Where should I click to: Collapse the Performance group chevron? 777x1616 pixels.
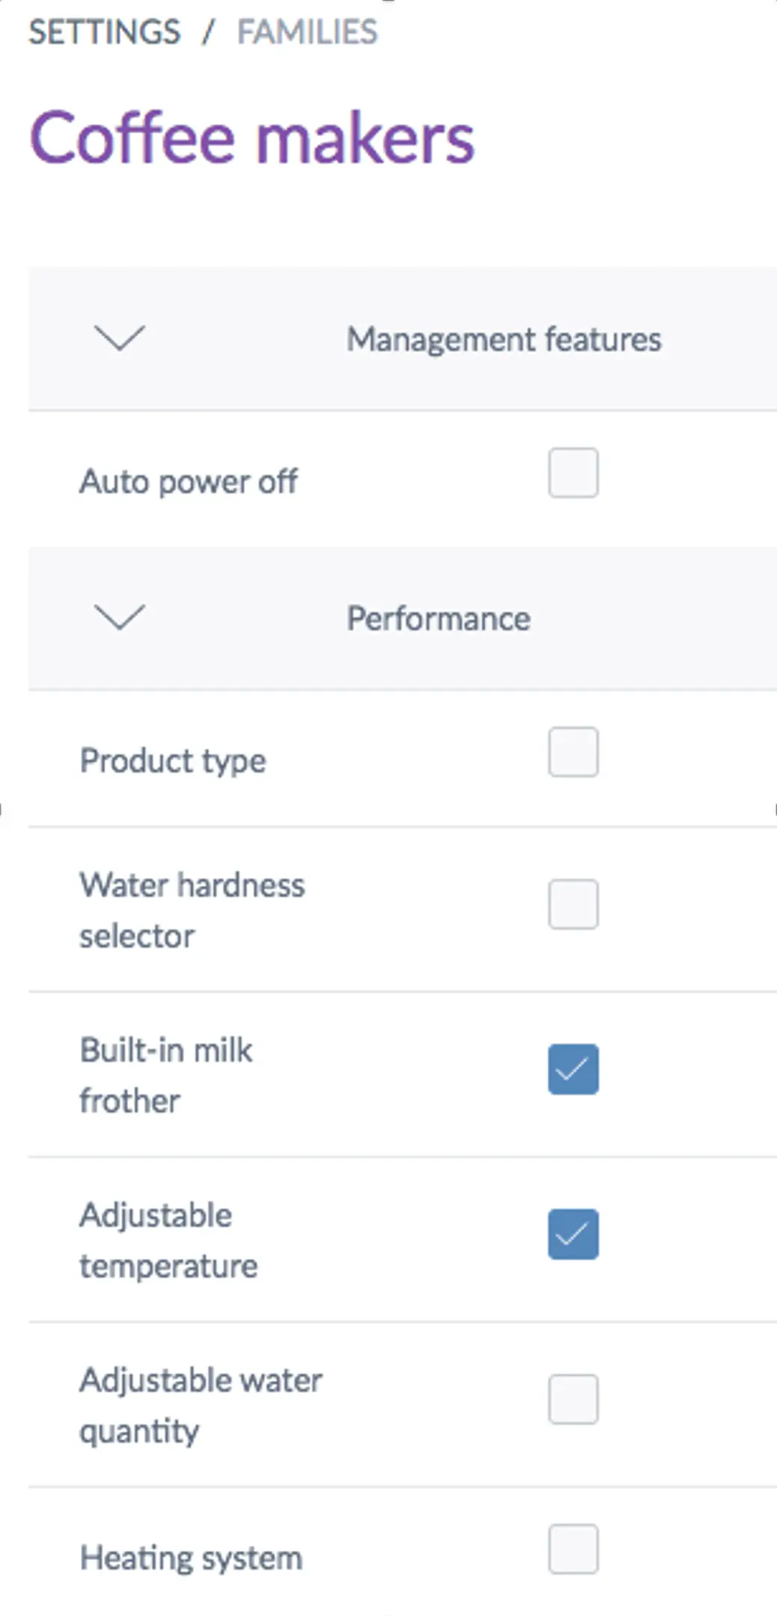click(x=120, y=618)
